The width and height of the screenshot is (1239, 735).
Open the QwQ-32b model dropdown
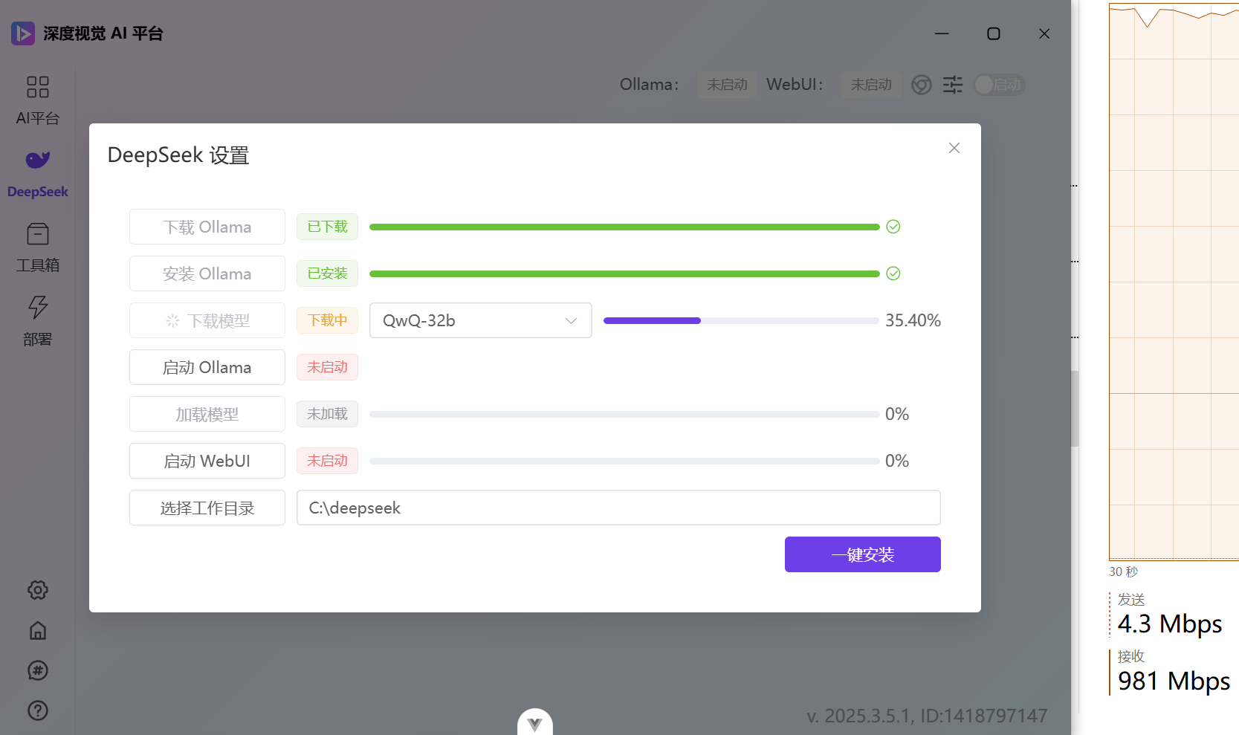point(481,320)
